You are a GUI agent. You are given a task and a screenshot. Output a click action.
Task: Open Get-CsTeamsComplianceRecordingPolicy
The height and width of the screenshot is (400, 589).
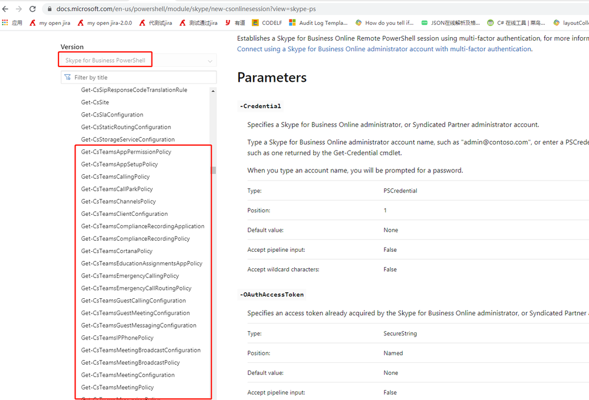click(x=136, y=238)
